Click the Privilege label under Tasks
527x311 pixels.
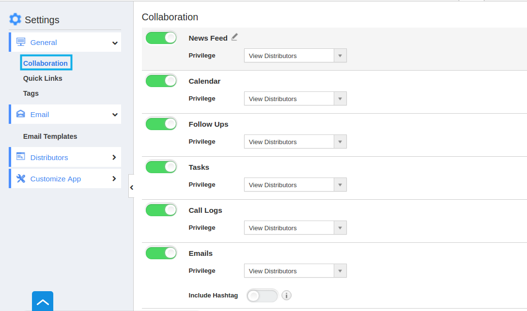(202, 184)
